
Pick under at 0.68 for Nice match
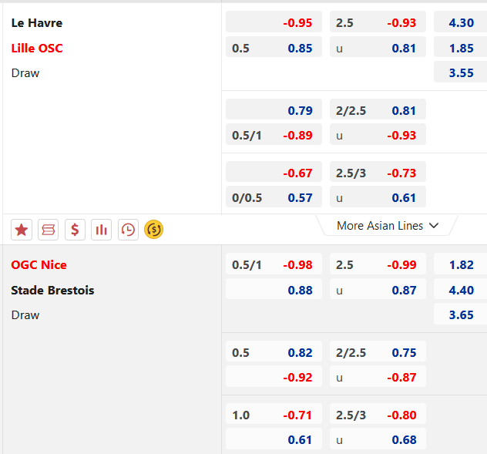point(378,439)
